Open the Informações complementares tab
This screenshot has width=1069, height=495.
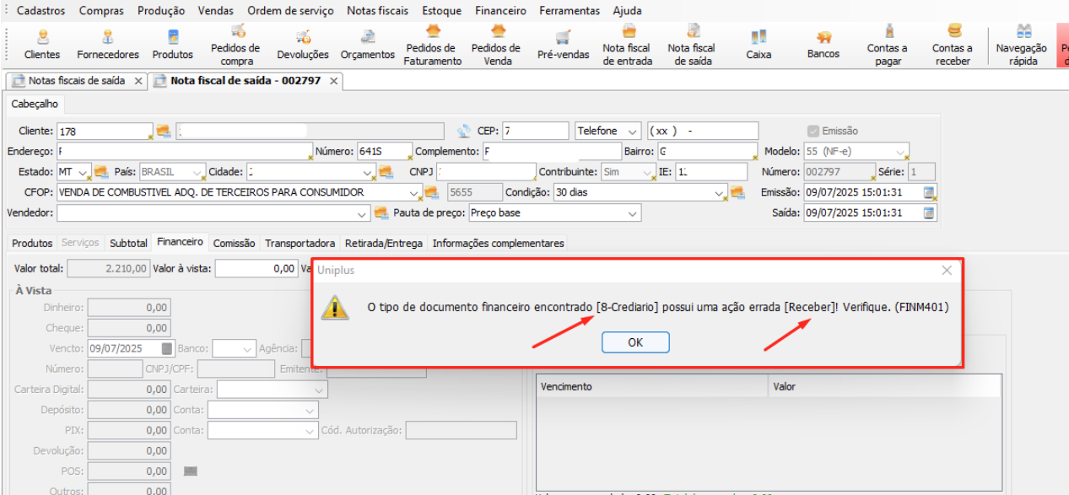click(x=498, y=243)
